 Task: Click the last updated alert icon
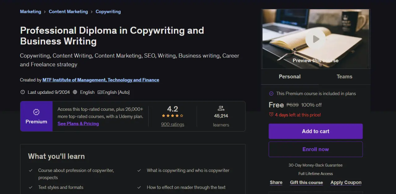coord(23,92)
